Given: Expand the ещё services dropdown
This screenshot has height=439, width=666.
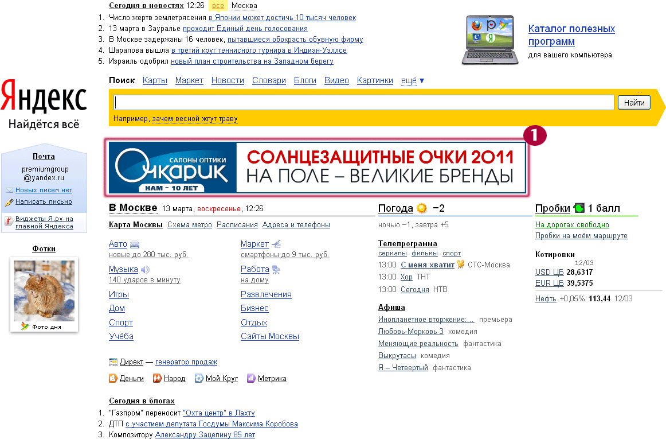Looking at the screenshot, I should (413, 80).
